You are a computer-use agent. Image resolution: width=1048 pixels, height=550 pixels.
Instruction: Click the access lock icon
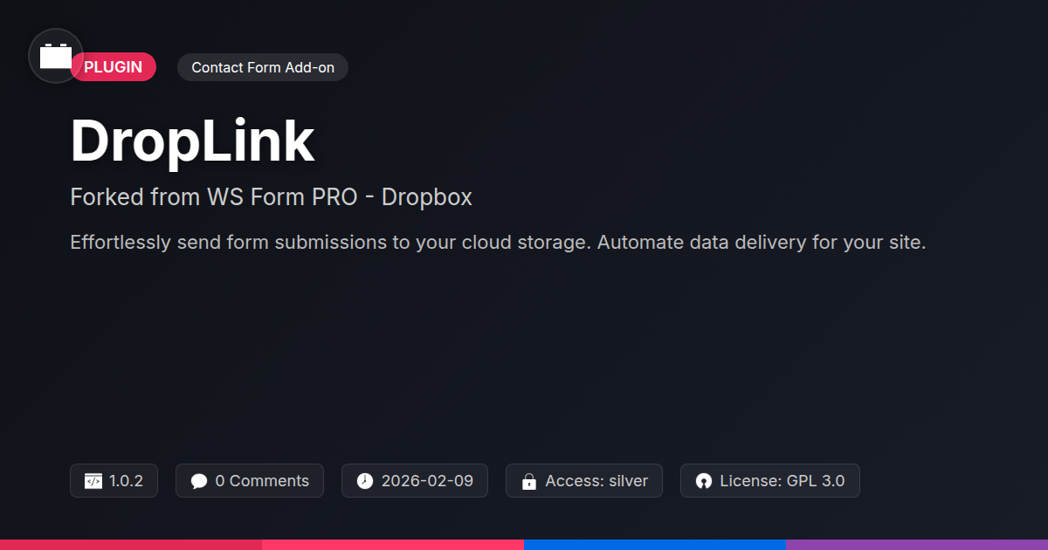pyautogui.click(x=528, y=481)
